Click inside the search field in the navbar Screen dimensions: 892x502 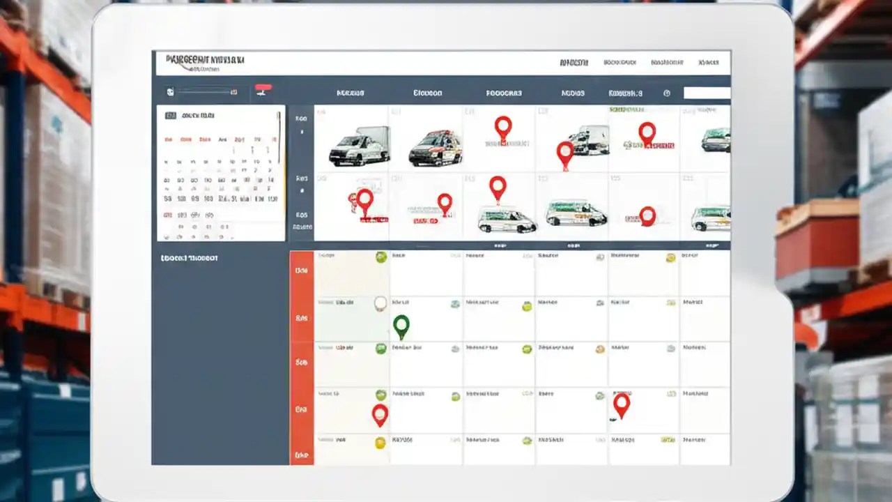[x=707, y=93]
